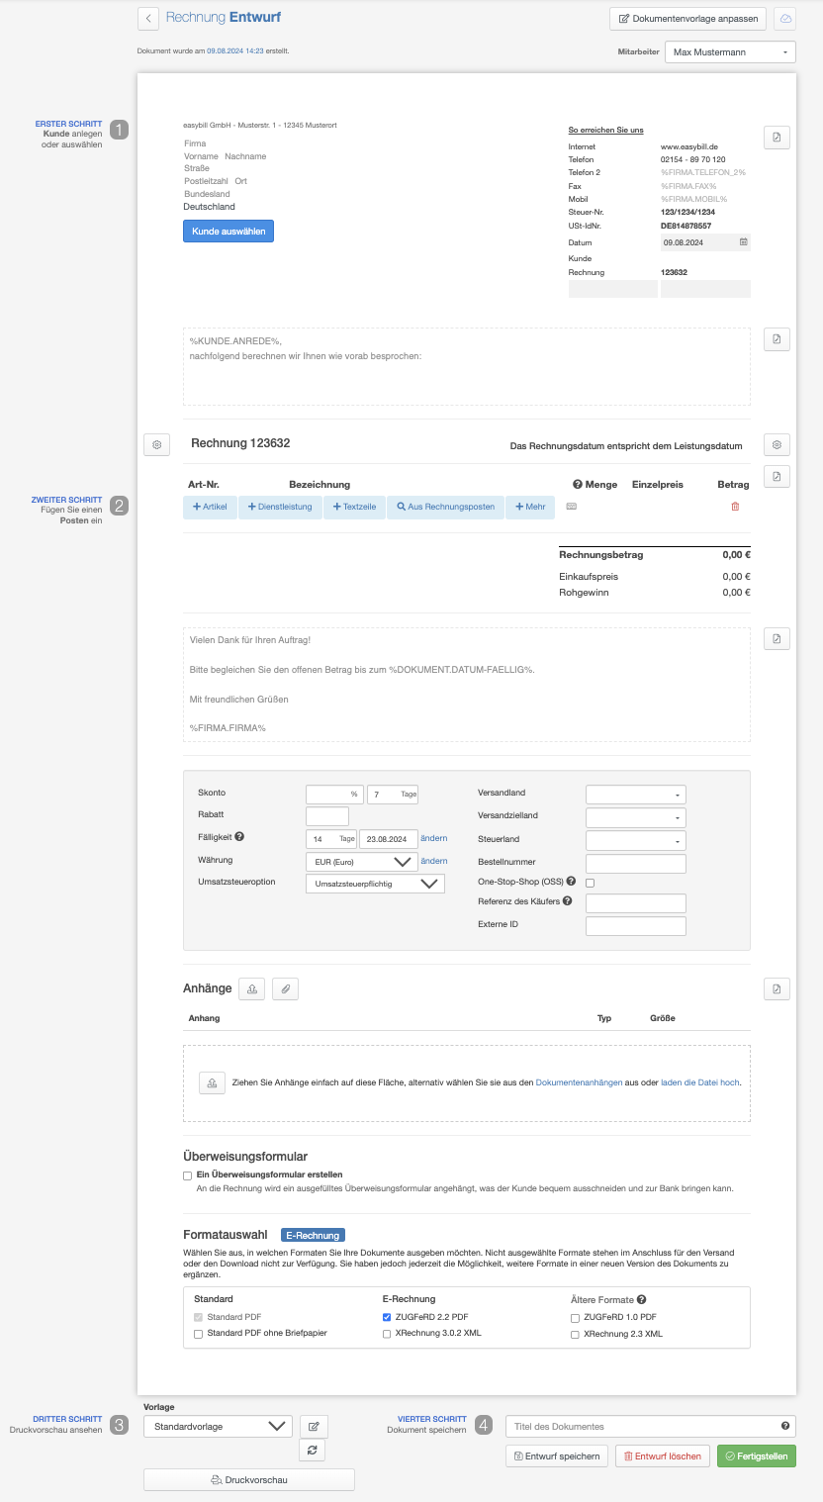Screen dimensions: 823x1502
Task: Expand the Umsatzsteueroption dropdown
Action: [375, 884]
